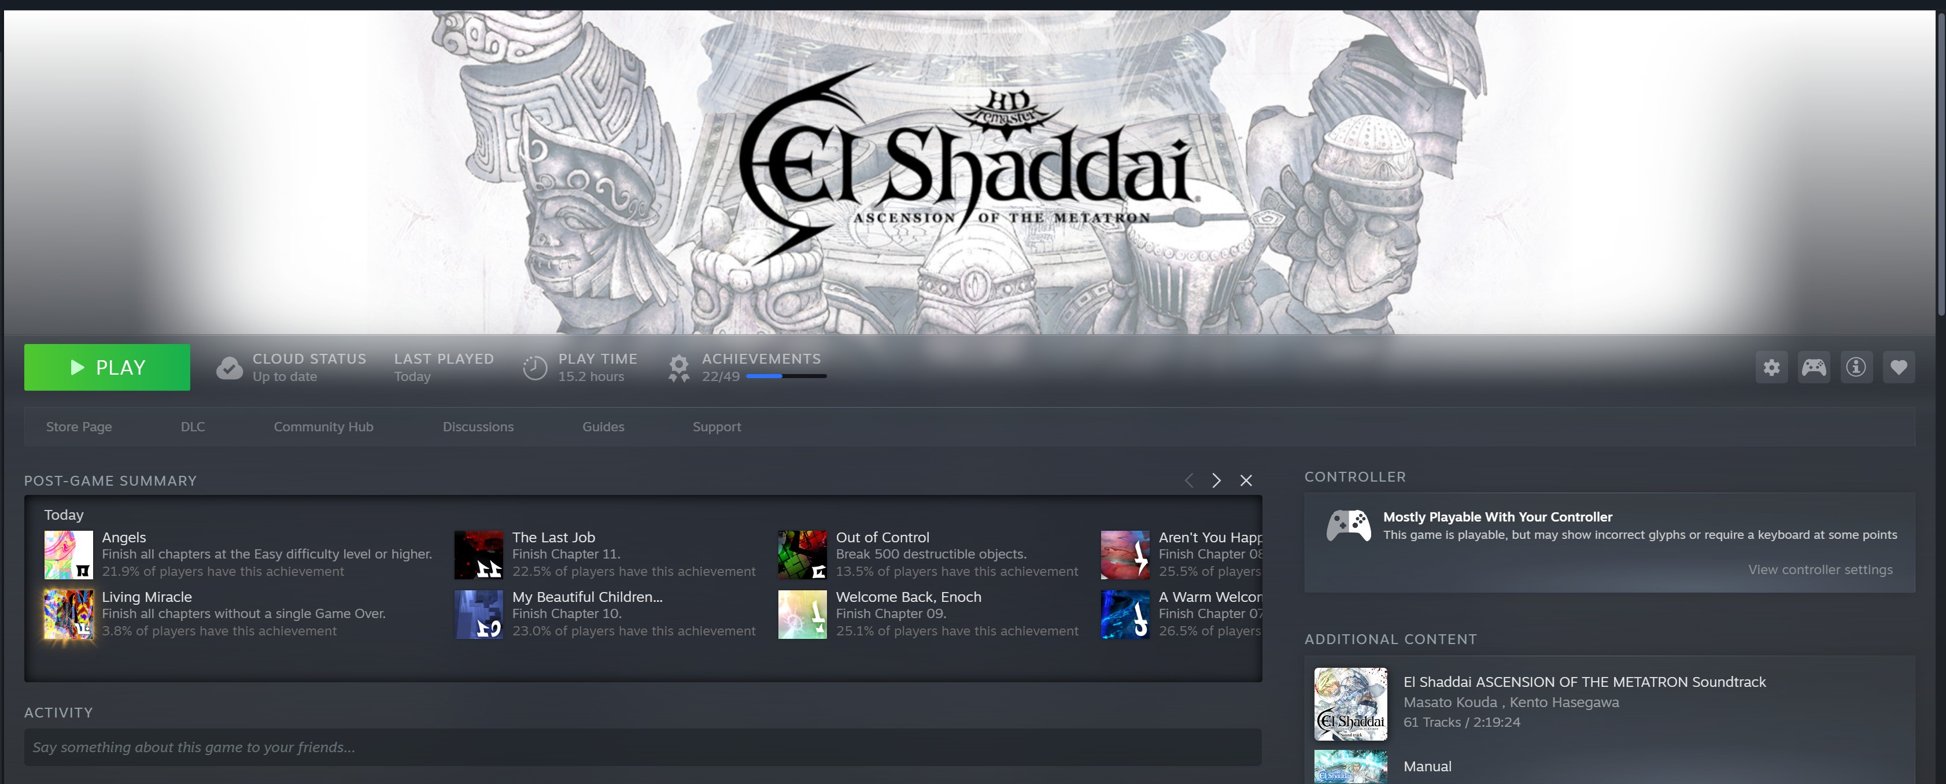This screenshot has height=784, width=1946.
Task: Open the Manual thumbnail
Action: coord(1351,767)
